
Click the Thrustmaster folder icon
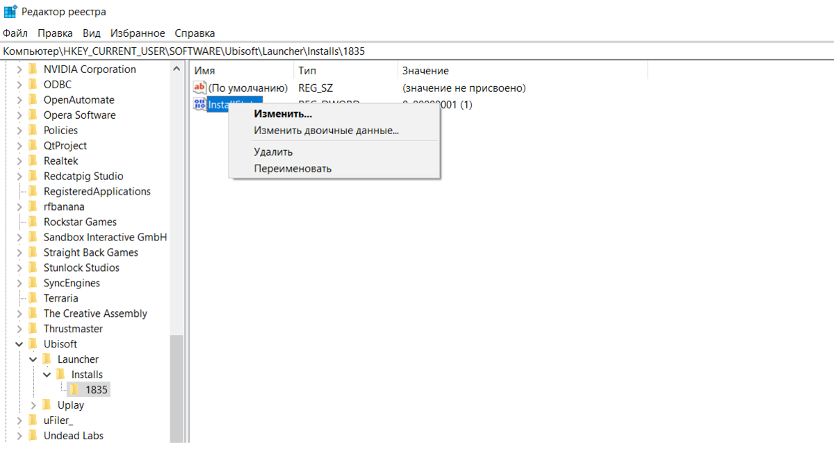tap(33, 329)
